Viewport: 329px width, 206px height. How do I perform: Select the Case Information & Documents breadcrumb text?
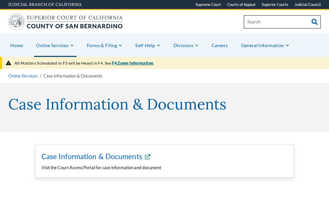click(x=73, y=76)
